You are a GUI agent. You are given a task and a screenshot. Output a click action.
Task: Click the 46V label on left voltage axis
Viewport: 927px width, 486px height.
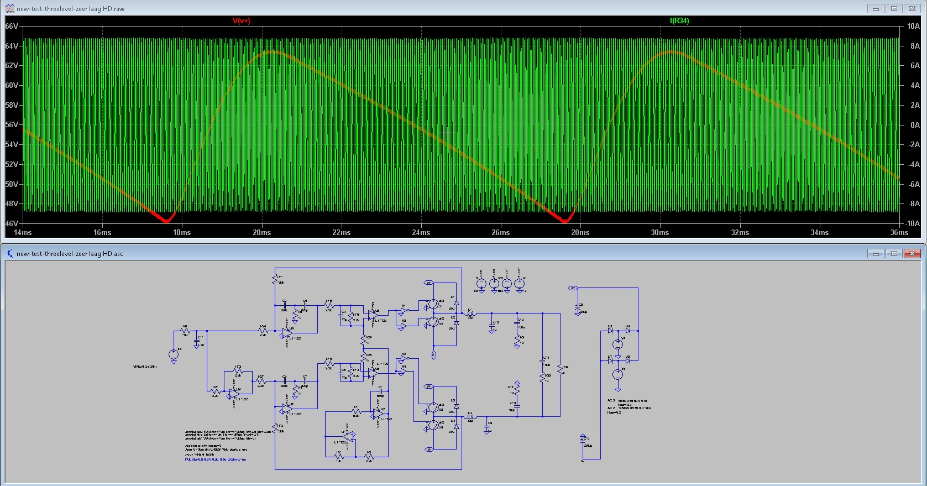pyautogui.click(x=12, y=223)
